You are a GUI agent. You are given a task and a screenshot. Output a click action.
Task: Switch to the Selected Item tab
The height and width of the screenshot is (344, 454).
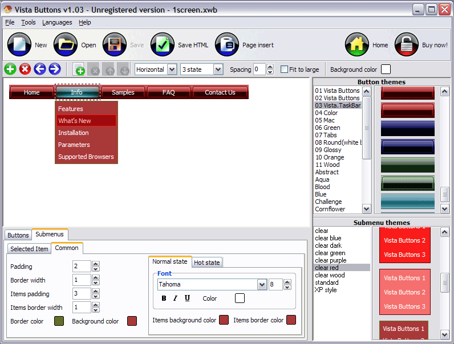(x=29, y=249)
